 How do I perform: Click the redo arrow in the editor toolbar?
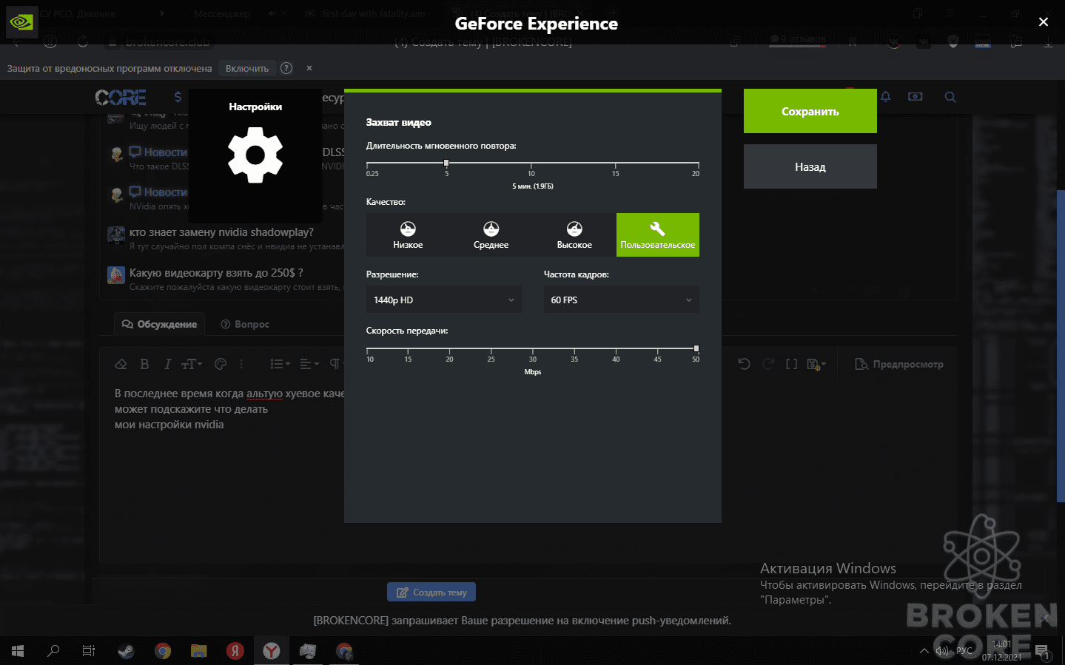tap(768, 364)
